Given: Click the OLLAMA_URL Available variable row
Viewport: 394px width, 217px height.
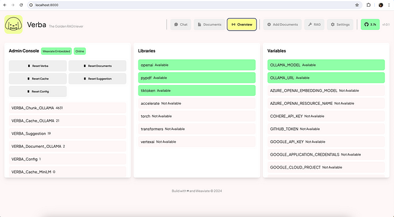Looking at the screenshot, I should coord(326,78).
